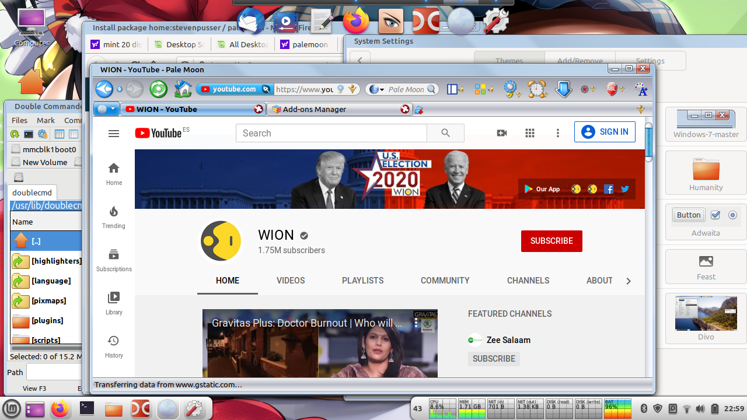
Task: Open the Wi-Fi network tray icon
Action: pyautogui.click(x=687, y=408)
